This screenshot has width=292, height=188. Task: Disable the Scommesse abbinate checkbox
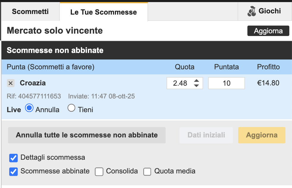click(13, 172)
